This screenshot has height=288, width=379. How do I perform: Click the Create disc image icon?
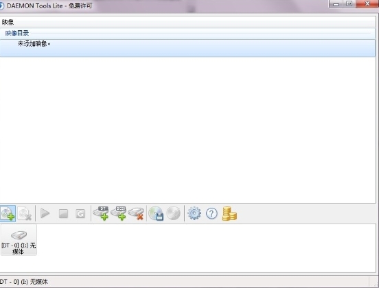[156, 213]
